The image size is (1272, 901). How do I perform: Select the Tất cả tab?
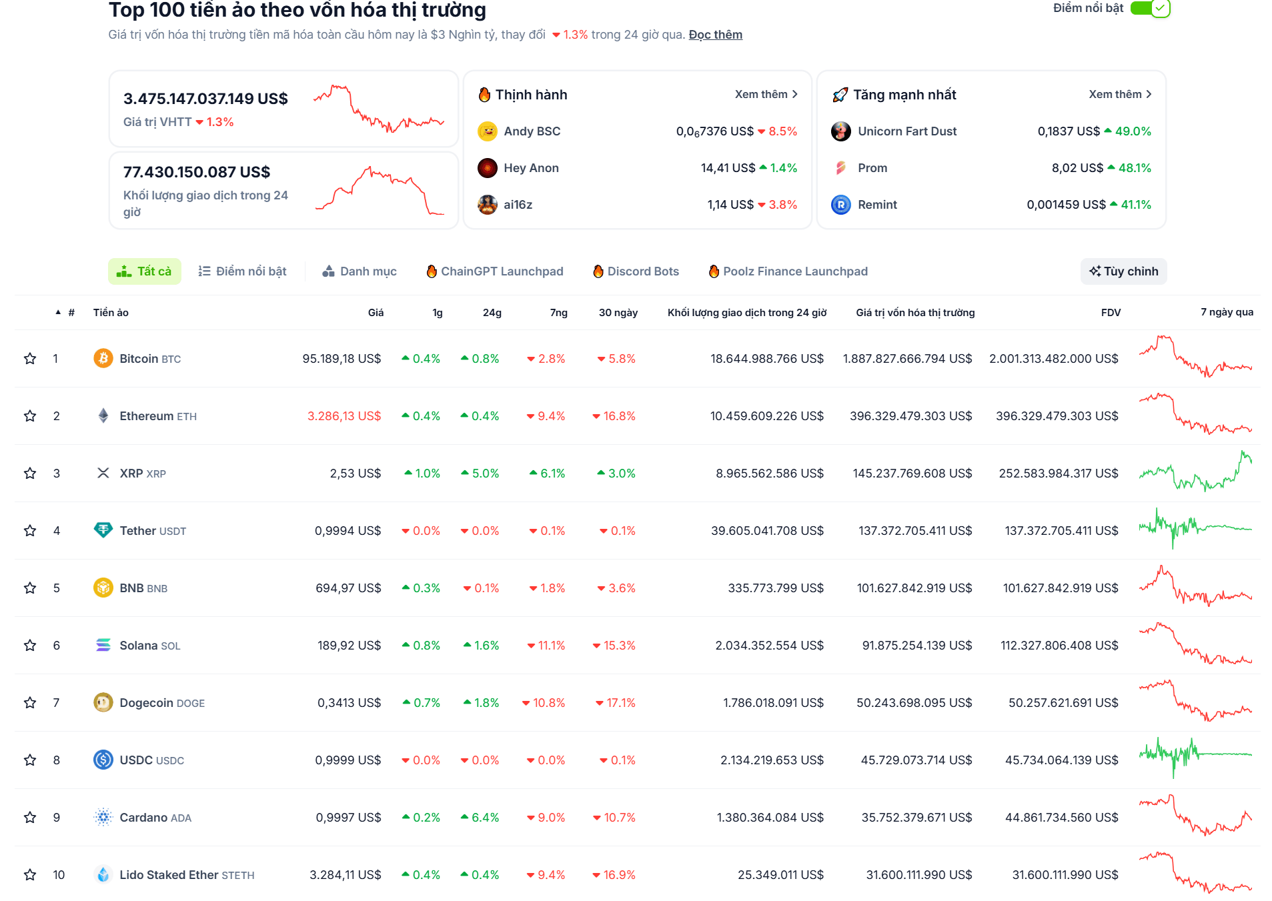coord(145,271)
